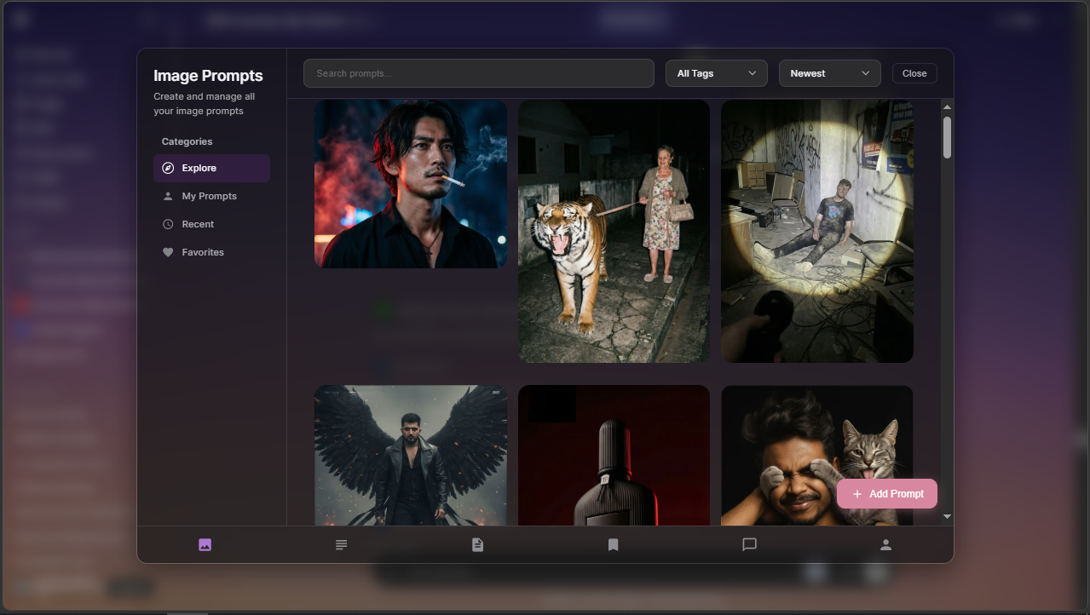Image resolution: width=1090 pixels, height=615 pixels.
Task: Open the smoking man portrait thumbnail
Action: tap(411, 184)
